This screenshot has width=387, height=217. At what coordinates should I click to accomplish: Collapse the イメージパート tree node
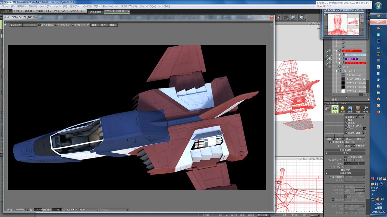click(x=337, y=71)
